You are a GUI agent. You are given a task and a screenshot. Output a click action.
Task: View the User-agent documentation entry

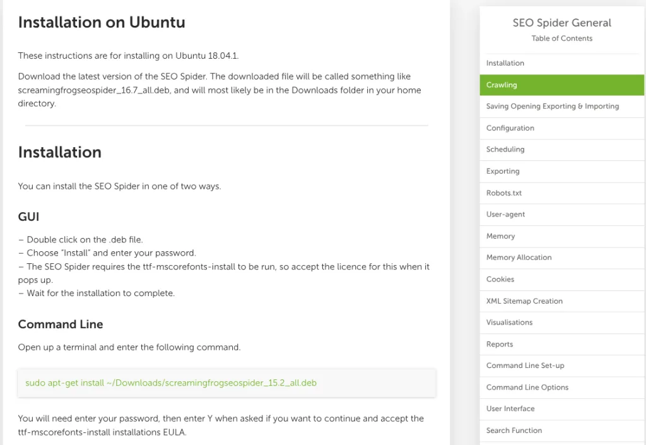505,214
